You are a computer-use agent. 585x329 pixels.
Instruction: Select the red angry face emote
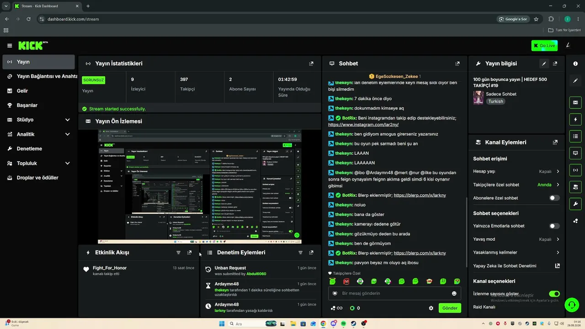346,281
